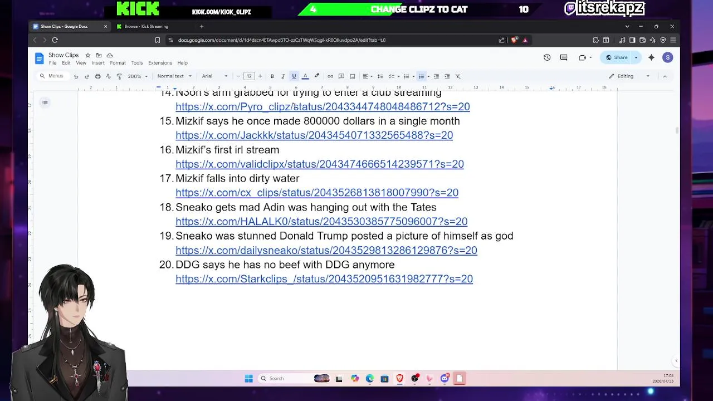Insert link with chain icon
Image resolution: width=713 pixels, height=401 pixels.
[330, 76]
